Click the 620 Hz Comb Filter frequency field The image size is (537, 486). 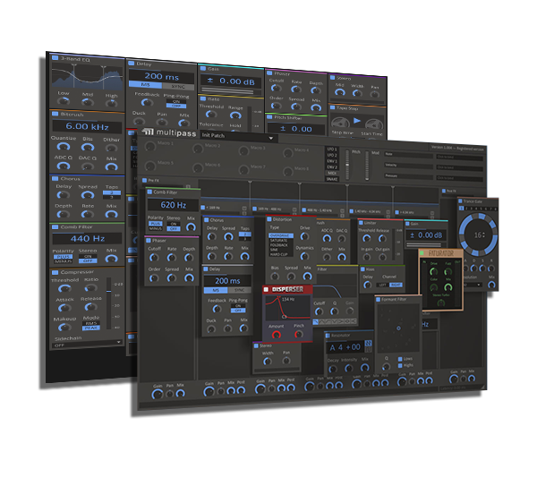(x=173, y=205)
